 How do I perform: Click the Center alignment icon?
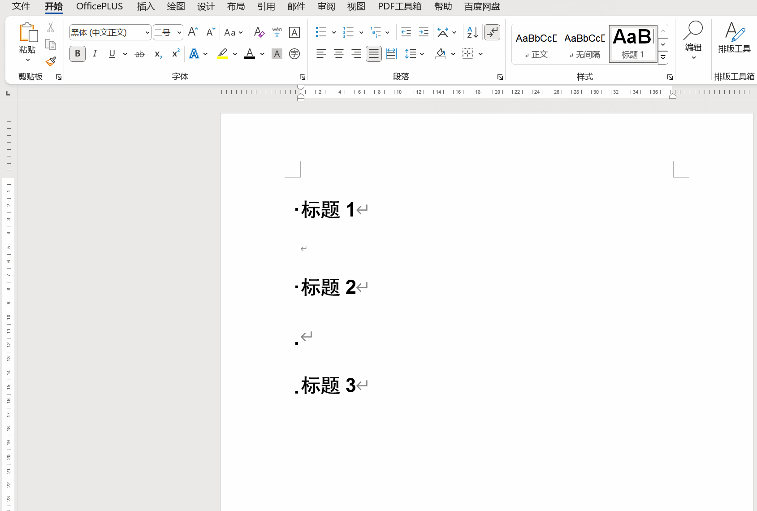339,54
